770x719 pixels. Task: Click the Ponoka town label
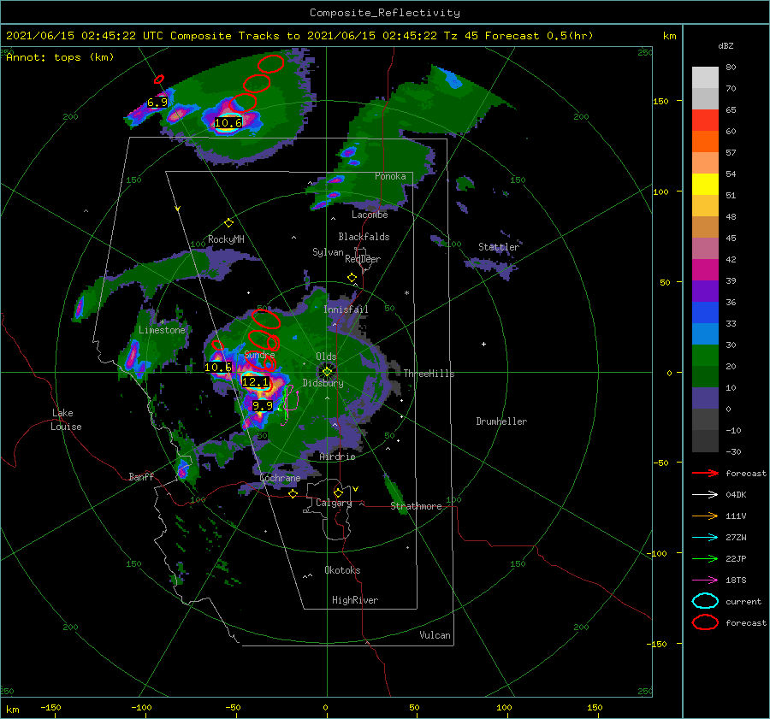(x=390, y=176)
